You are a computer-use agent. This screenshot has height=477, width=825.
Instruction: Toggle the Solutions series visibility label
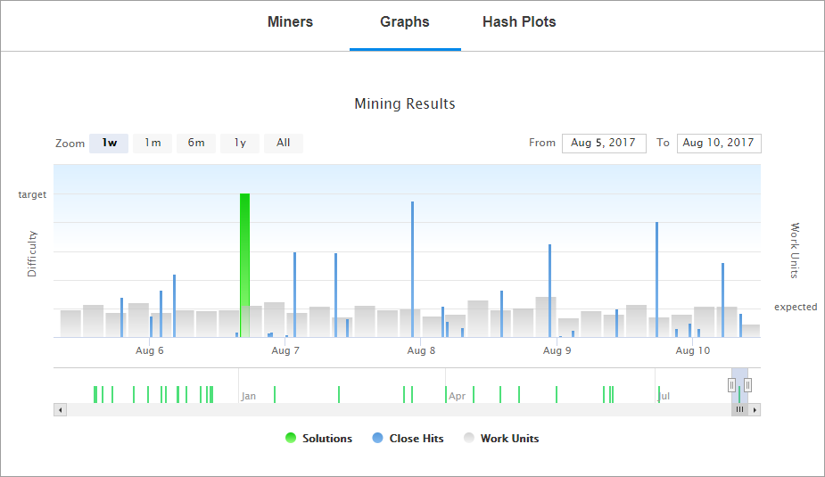[326, 438]
